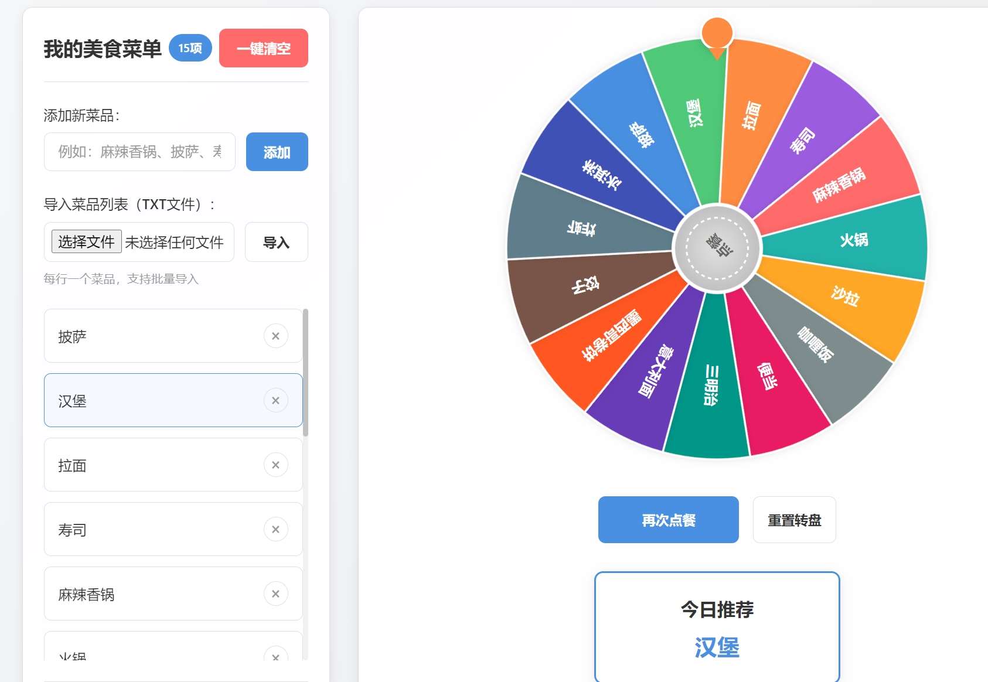Click the new dish input field

click(x=139, y=152)
